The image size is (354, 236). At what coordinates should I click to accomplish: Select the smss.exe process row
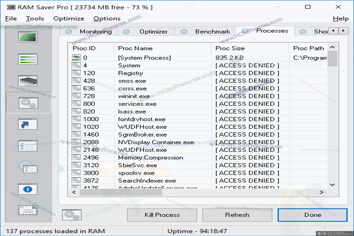tap(198, 81)
